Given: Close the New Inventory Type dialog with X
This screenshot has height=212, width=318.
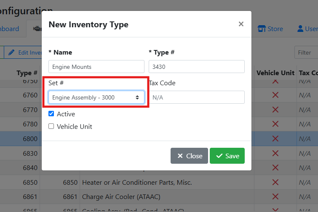Looking at the screenshot, I should click(x=241, y=24).
